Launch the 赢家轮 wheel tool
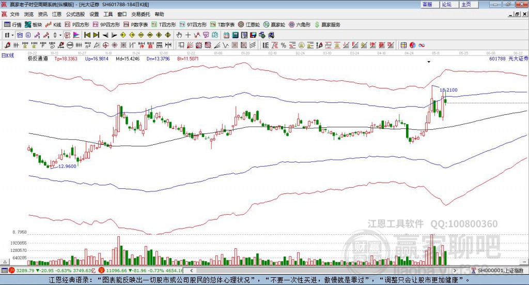 (x=274, y=25)
